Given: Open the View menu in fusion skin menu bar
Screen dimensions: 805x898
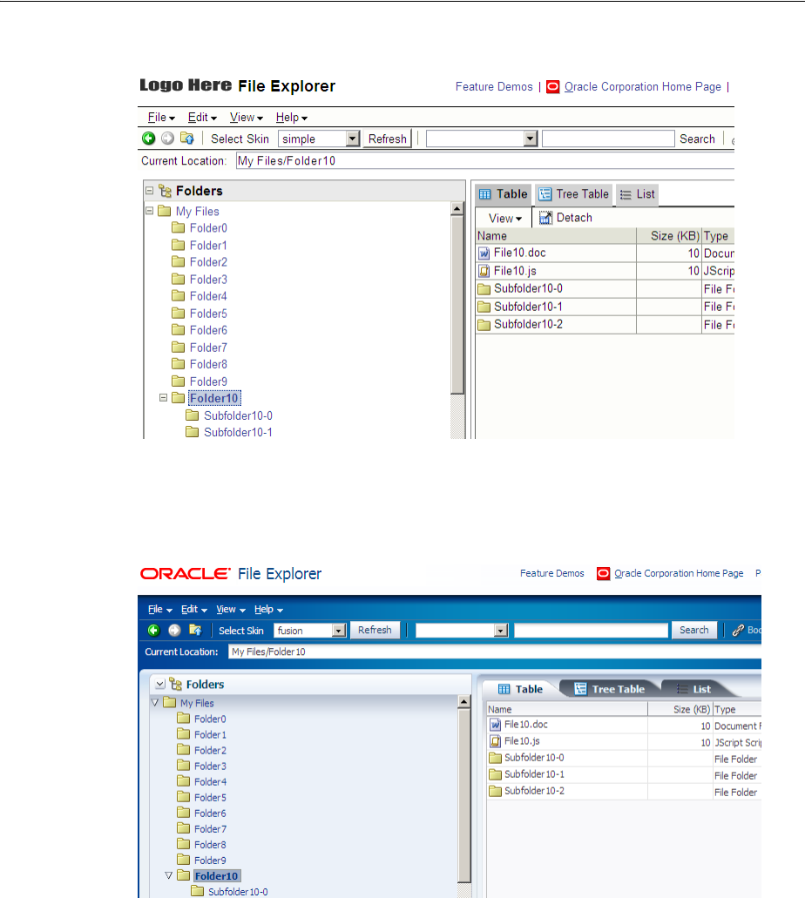Looking at the screenshot, I should [231, 610].
